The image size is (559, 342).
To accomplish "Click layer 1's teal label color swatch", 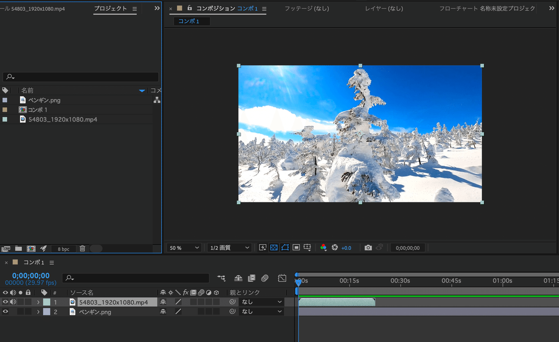I will (47, 302).
